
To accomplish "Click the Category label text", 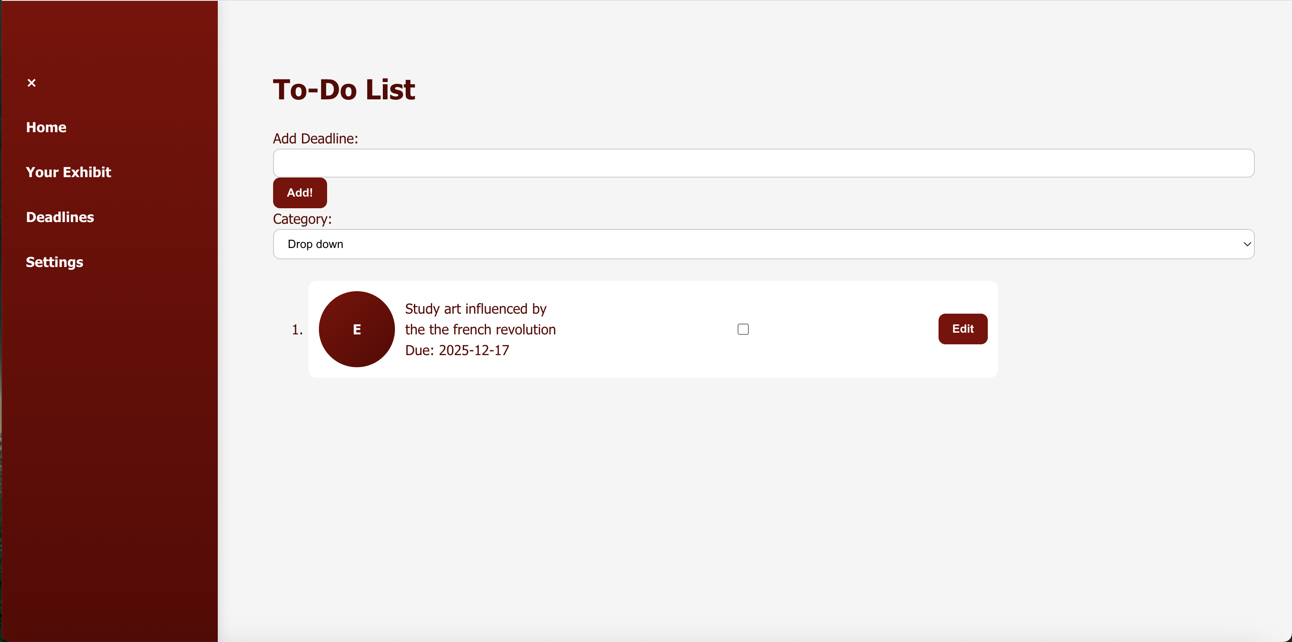I will click(x=302, y=219).
